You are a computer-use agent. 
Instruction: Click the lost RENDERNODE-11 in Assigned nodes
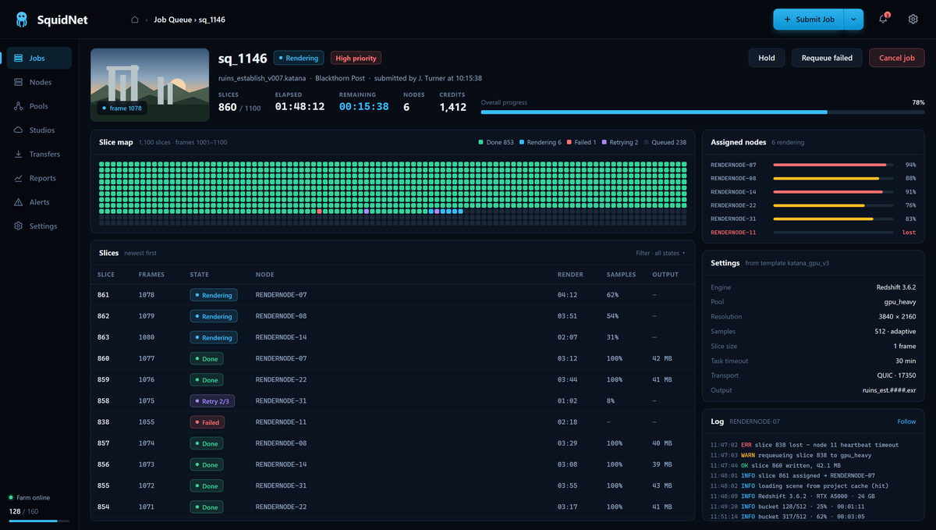pos(814,233)
